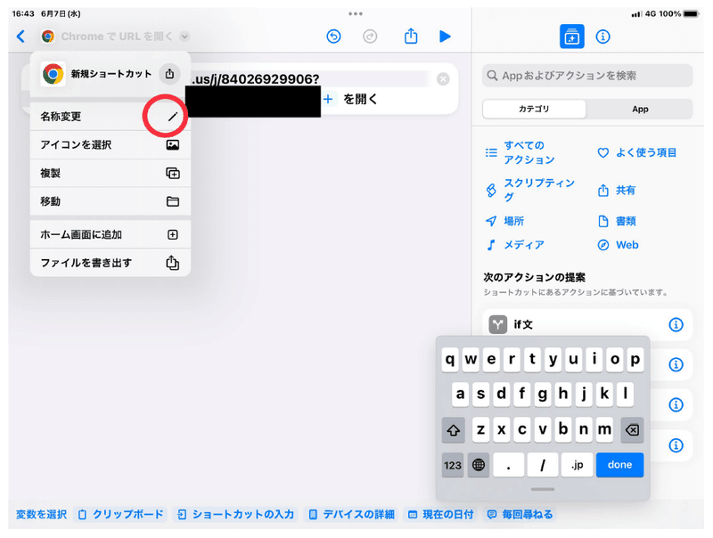Open the 共有 category
713x538 pixels.
pyautogui.click(x=617, y=191)
